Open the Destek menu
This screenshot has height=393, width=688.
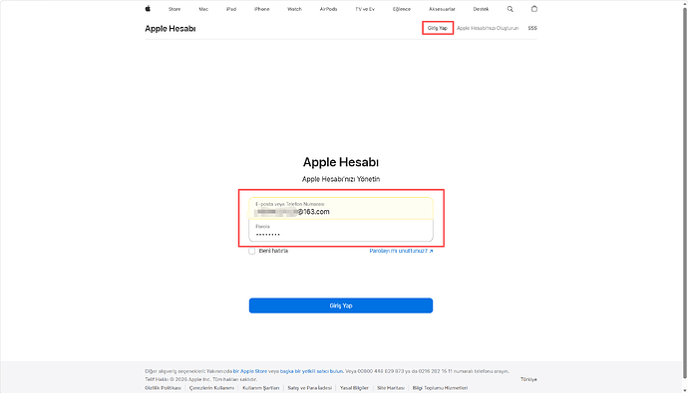click(481, 9)
